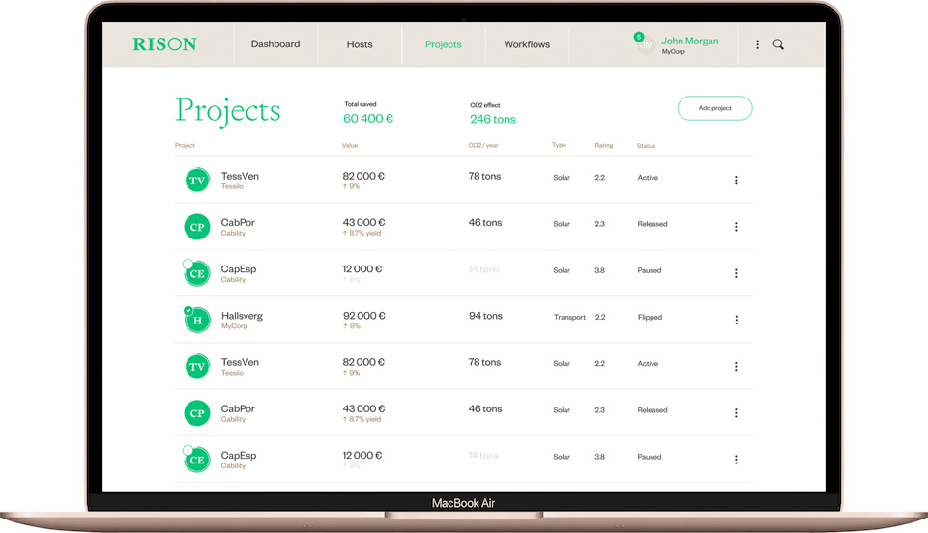Viewport: 928px width, 533px height.
Task: Click the Add project button
Action: (x=715, y=108)
